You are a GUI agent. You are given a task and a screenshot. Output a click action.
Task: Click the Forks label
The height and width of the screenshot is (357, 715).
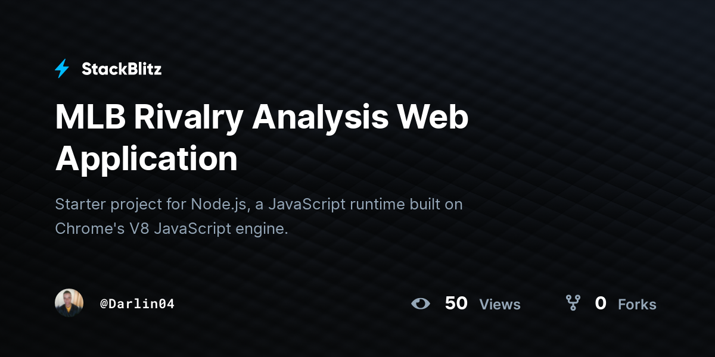pos(637,305)
